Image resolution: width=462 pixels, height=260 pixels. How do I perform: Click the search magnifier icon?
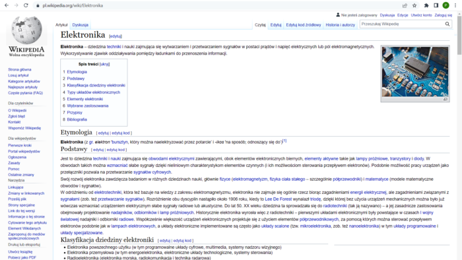(x=447, y=24)
